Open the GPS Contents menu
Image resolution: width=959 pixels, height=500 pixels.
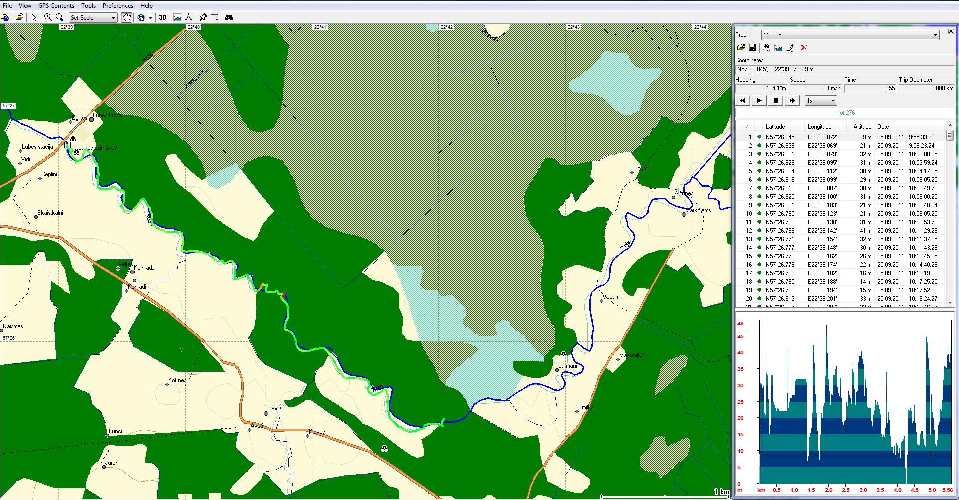click(x=56, y=6)
